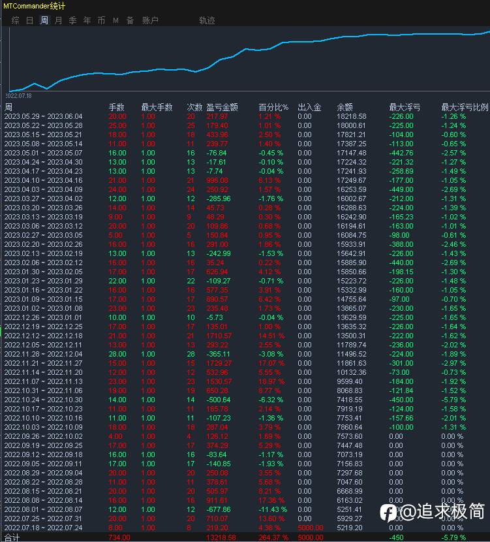Click the 轨迹 (track) button
490x542 pixels.
pyautogui.click(x=207, y=20)
